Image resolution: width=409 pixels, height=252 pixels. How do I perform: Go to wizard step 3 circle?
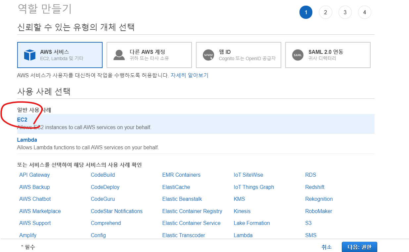tap(345, 12)
